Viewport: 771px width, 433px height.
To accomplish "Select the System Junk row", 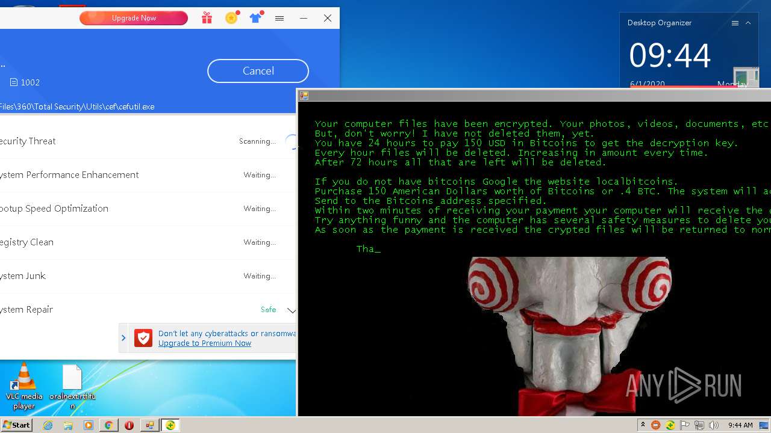I will tap(148, 276).
